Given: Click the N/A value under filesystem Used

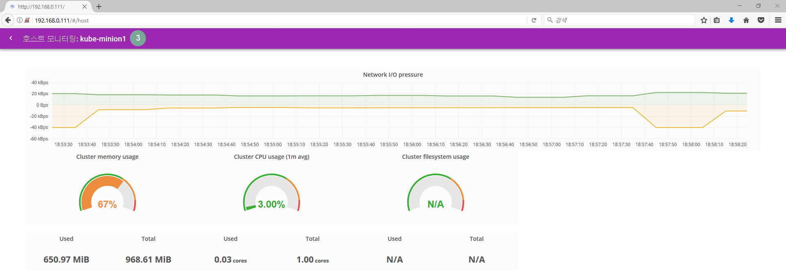Looking at the screenshot, I should tap(395, 260).
